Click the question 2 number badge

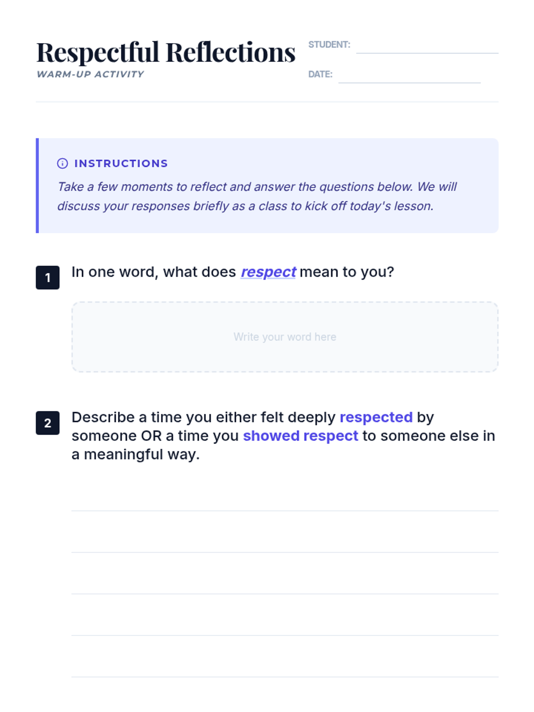(48, 423)
